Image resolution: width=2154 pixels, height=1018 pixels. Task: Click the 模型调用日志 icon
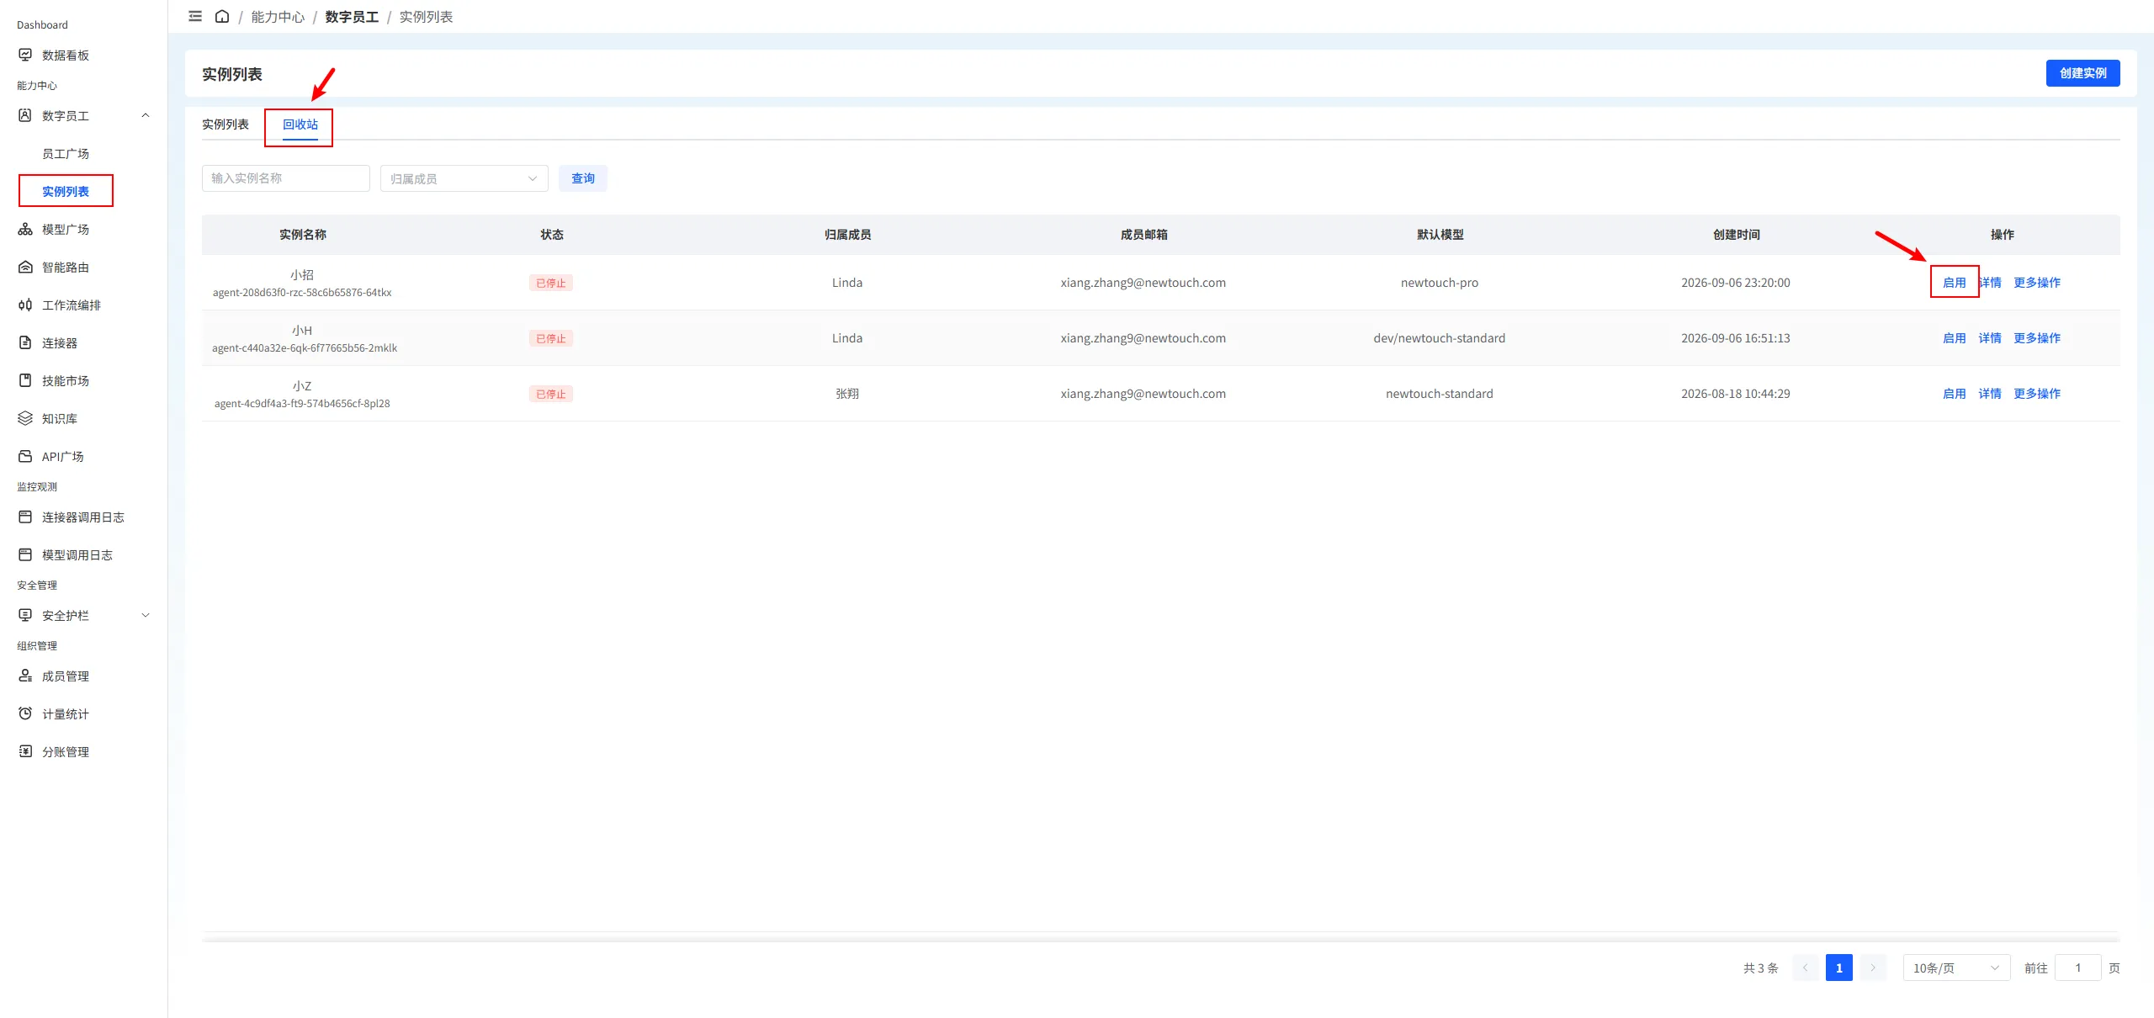click(25, 554)
